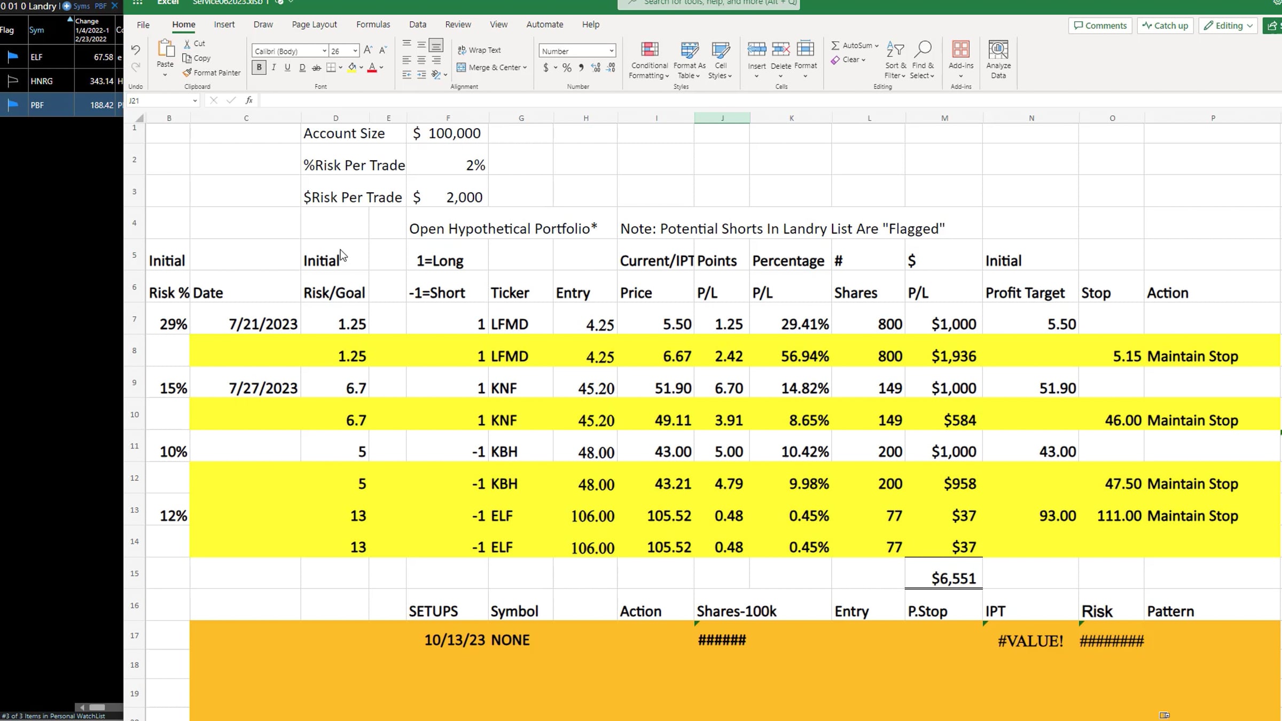Open Name Box dropdown showing J21
This screenshot has width=1282, height=721.
point(195,100)
